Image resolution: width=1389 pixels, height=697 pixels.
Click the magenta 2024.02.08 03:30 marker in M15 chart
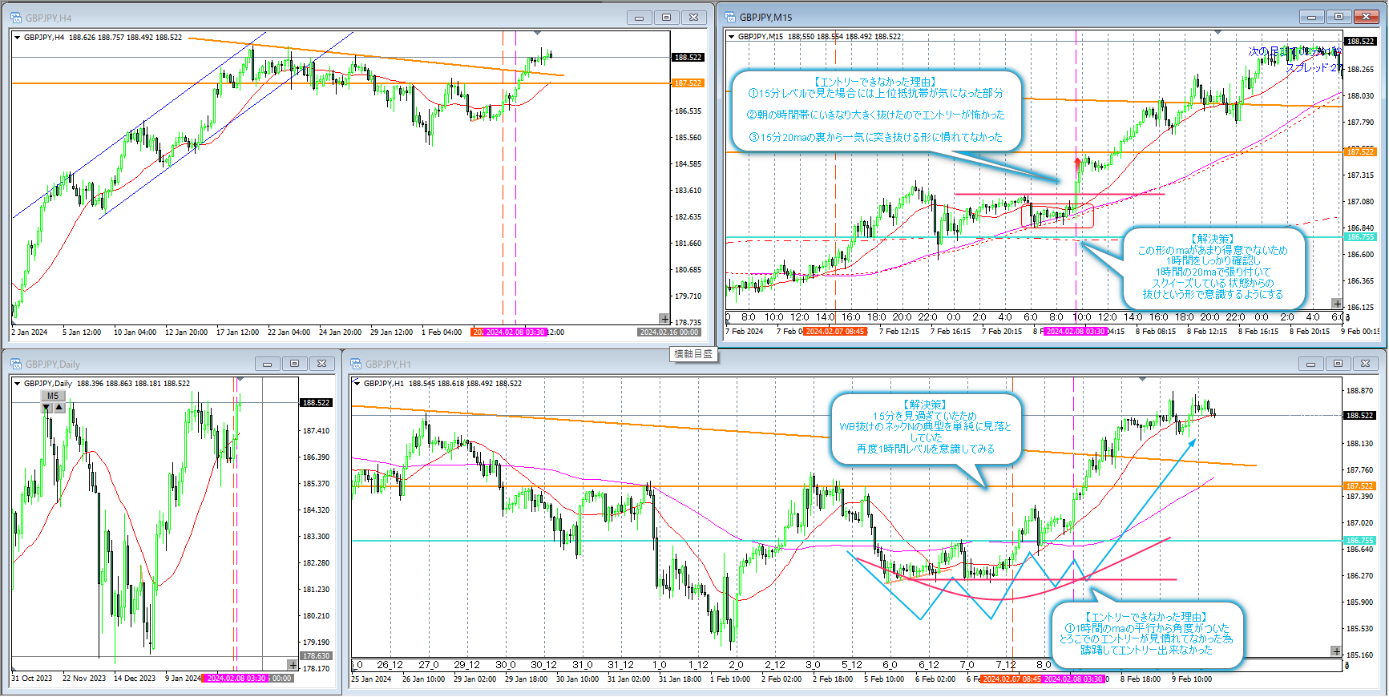click(x=1076, y=332)
